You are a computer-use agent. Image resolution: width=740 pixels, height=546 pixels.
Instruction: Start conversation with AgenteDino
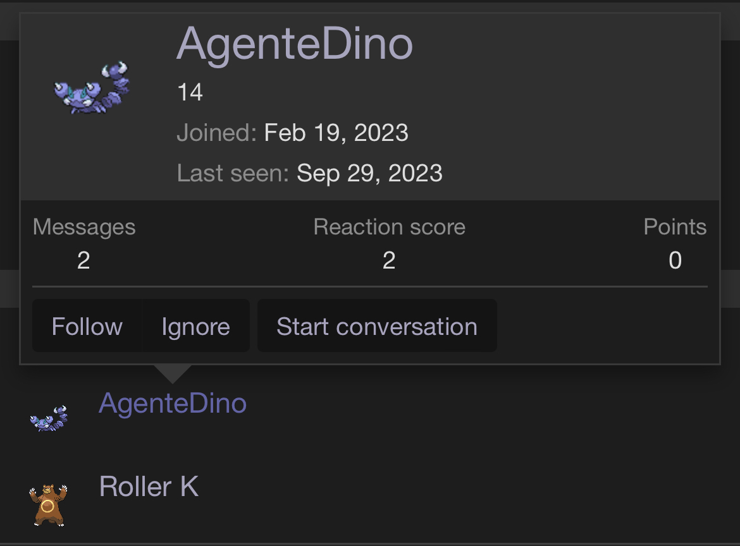(377, 326)
